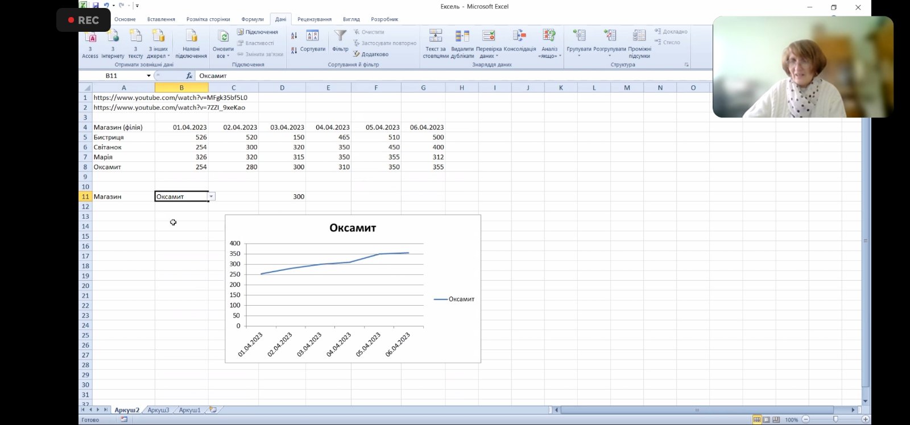Switch to Page Break Preview in status bar
The width and height of the screenshot is (910, 425).
point(775,420)
